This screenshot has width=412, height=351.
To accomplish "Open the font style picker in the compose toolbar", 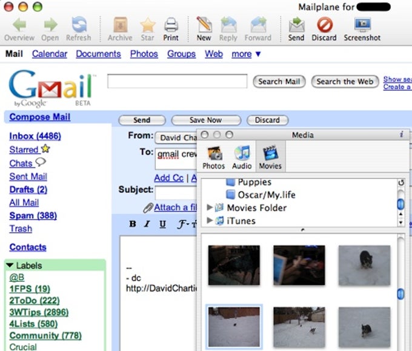I will click(183, 224).
